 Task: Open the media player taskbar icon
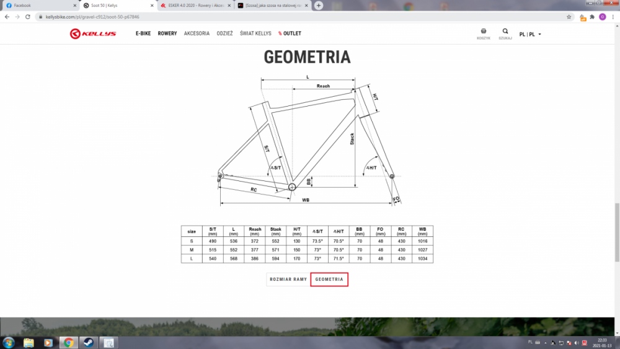point(48,343)
